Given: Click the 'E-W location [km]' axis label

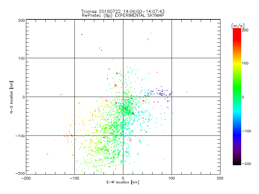Looking at the screenshot, I should tap(123, 182).
